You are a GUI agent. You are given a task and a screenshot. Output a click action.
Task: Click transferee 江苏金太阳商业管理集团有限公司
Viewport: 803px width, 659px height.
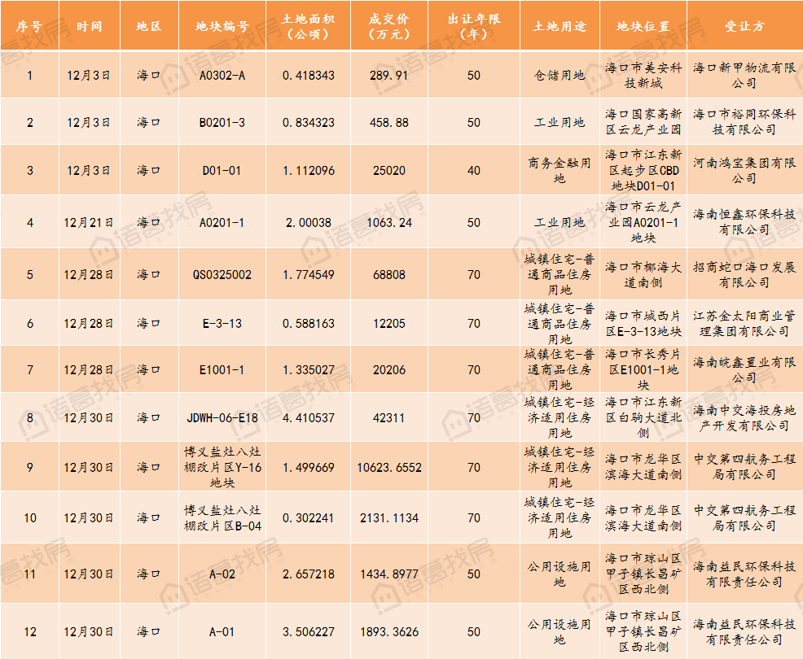coord(744,323)
